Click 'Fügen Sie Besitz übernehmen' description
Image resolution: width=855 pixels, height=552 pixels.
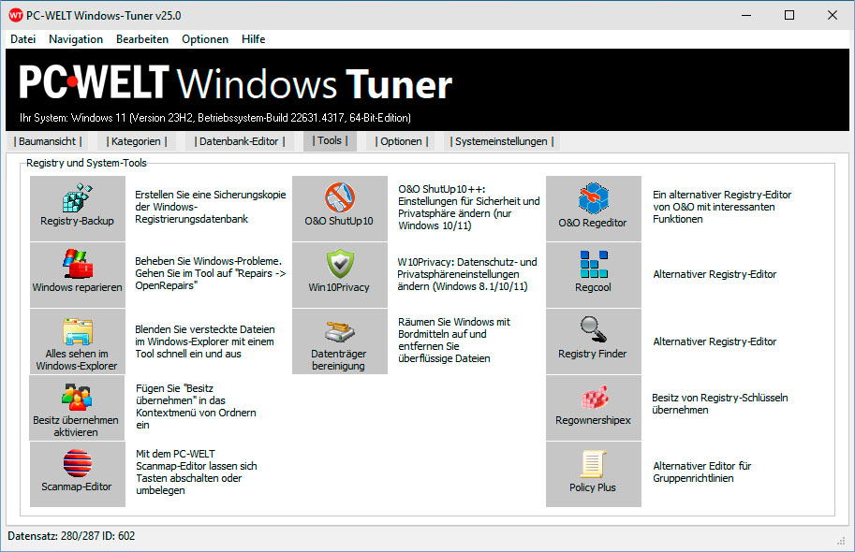[196, 406]
